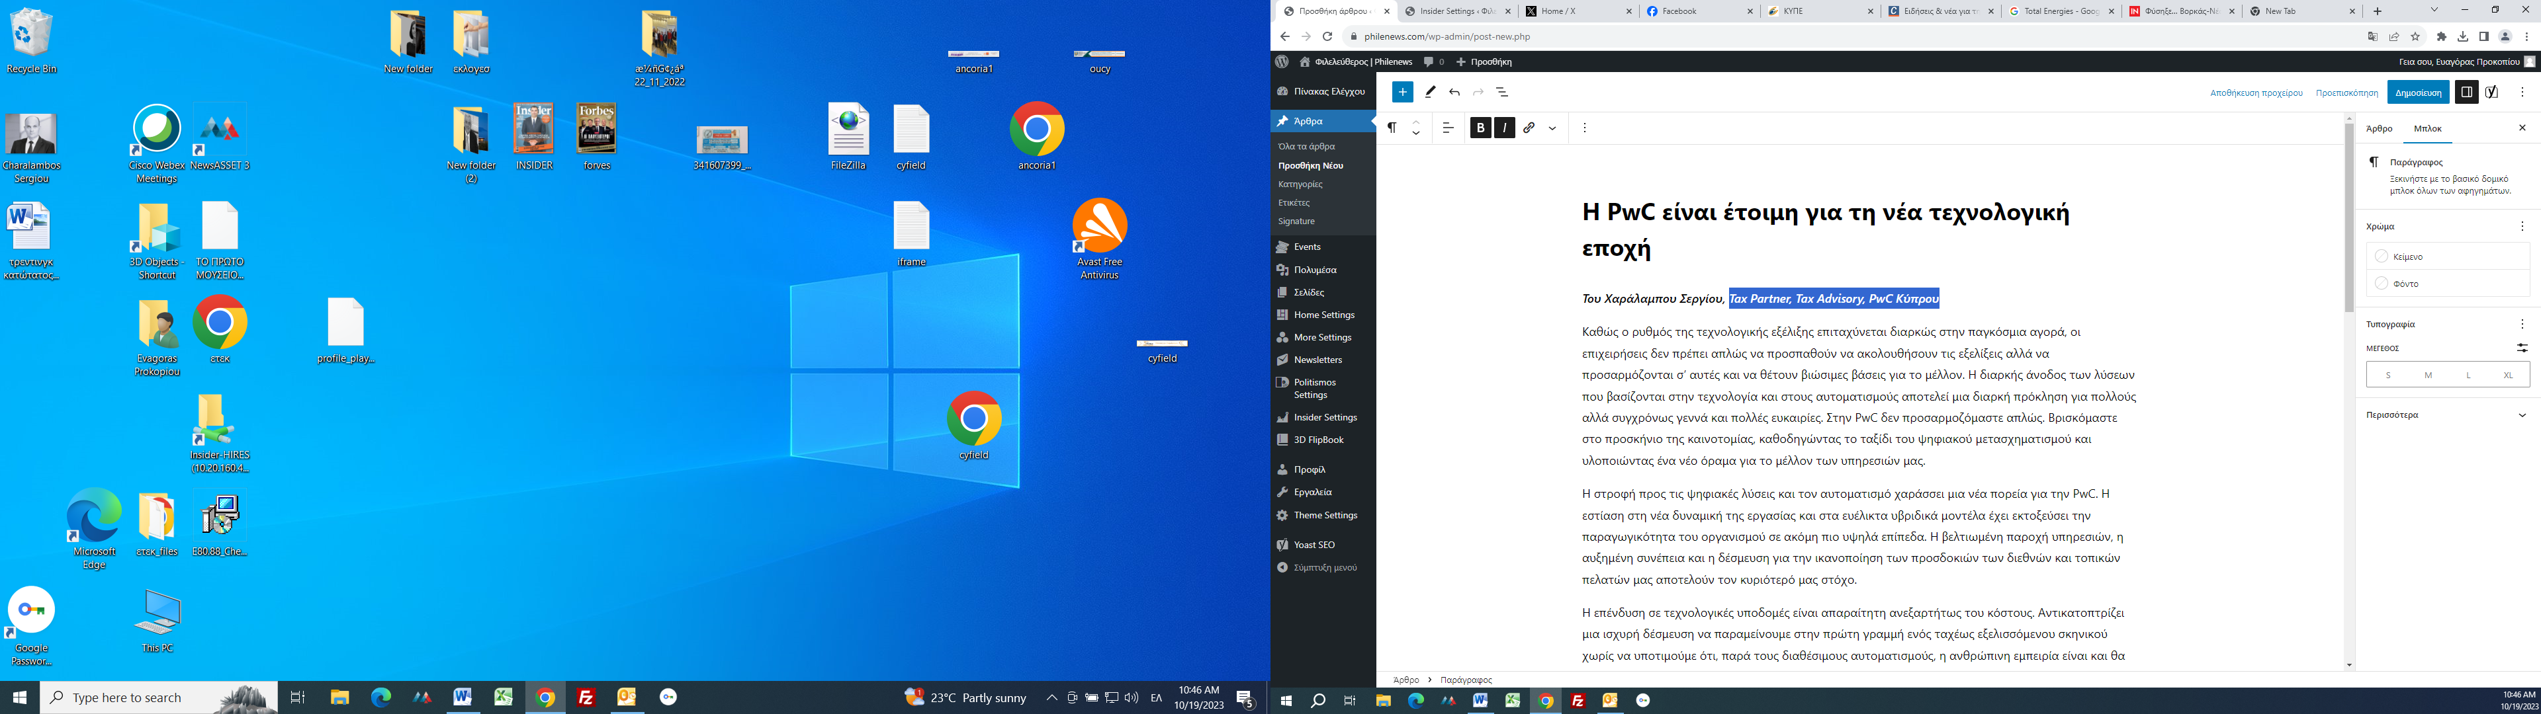Click editor vertical scrollbar
This screenshot has height=714, width=2541.
2348,217
